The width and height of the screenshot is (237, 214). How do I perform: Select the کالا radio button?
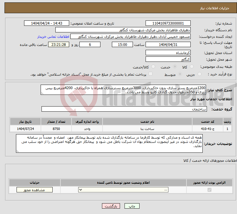point(192,67)
